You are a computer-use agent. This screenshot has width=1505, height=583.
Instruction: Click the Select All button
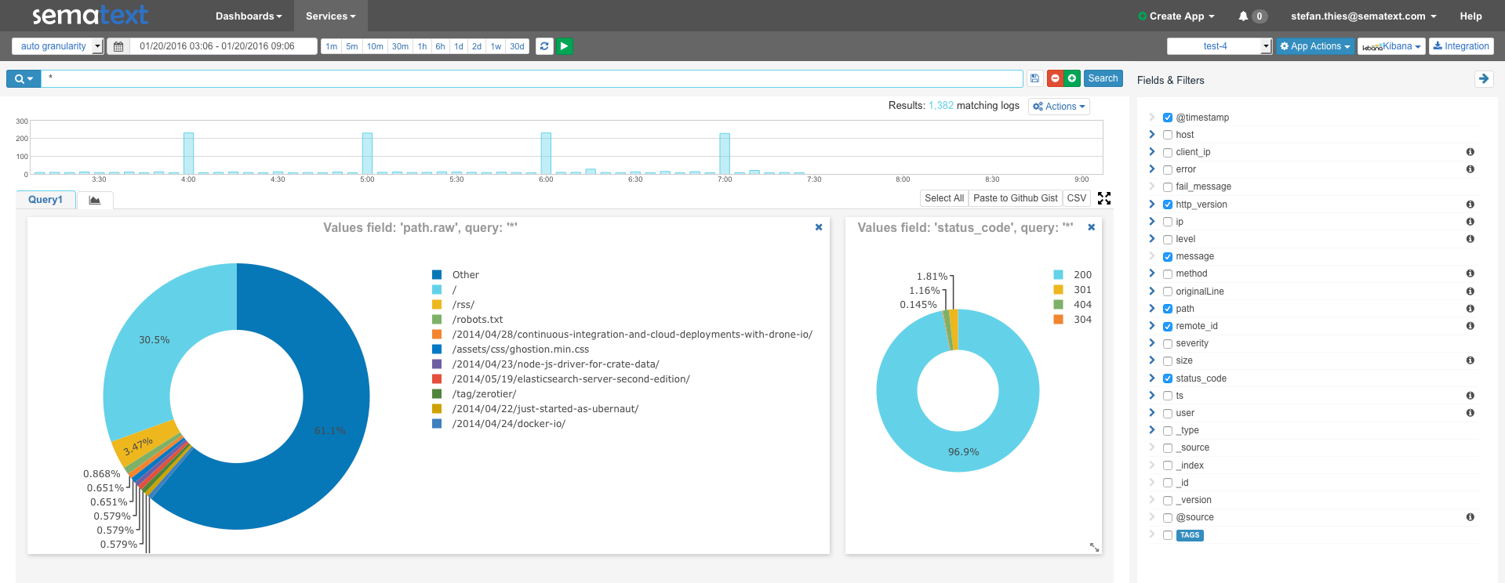click(x=944, y=198)
